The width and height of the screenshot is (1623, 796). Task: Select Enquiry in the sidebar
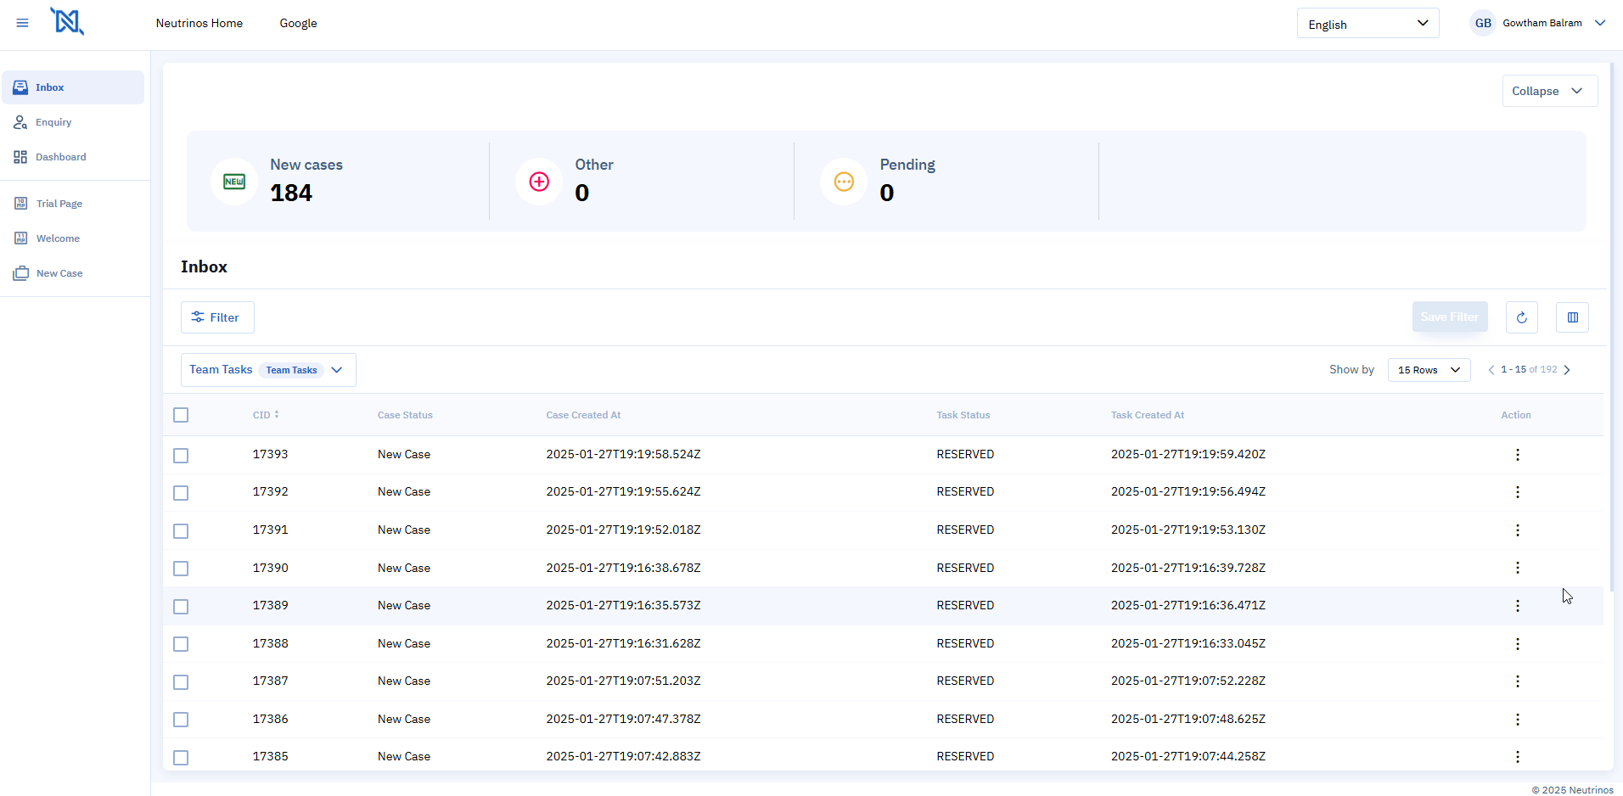tap(53, 122)
